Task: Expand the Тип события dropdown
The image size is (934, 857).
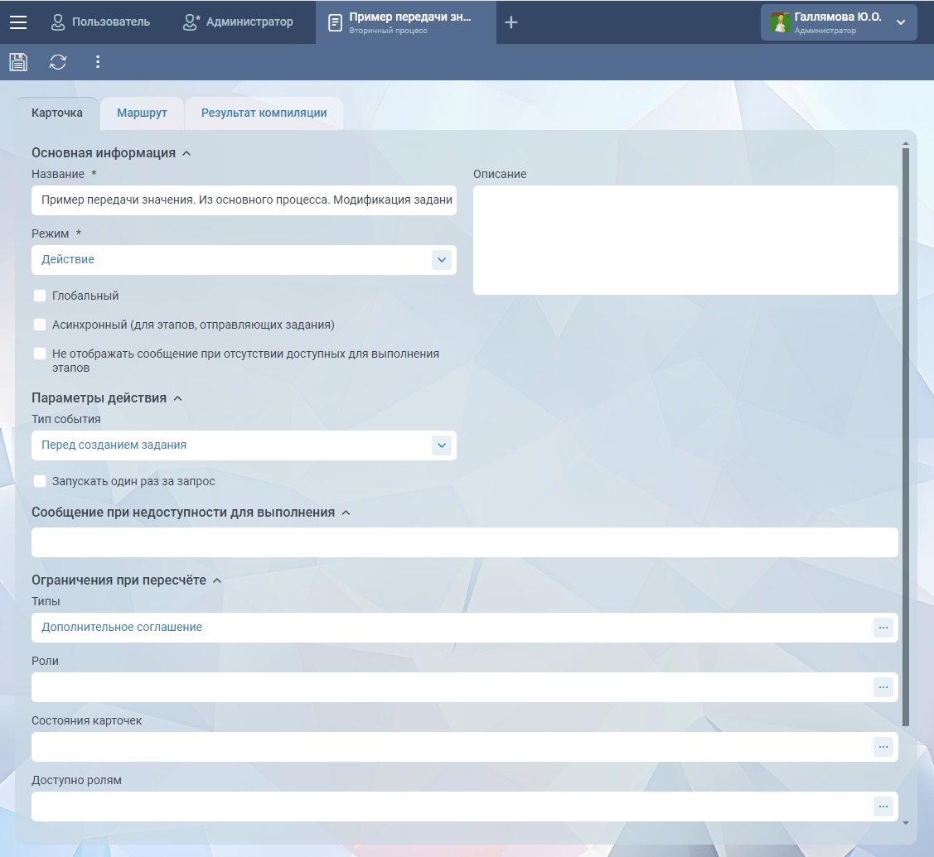Action: [x=442, y=445]
